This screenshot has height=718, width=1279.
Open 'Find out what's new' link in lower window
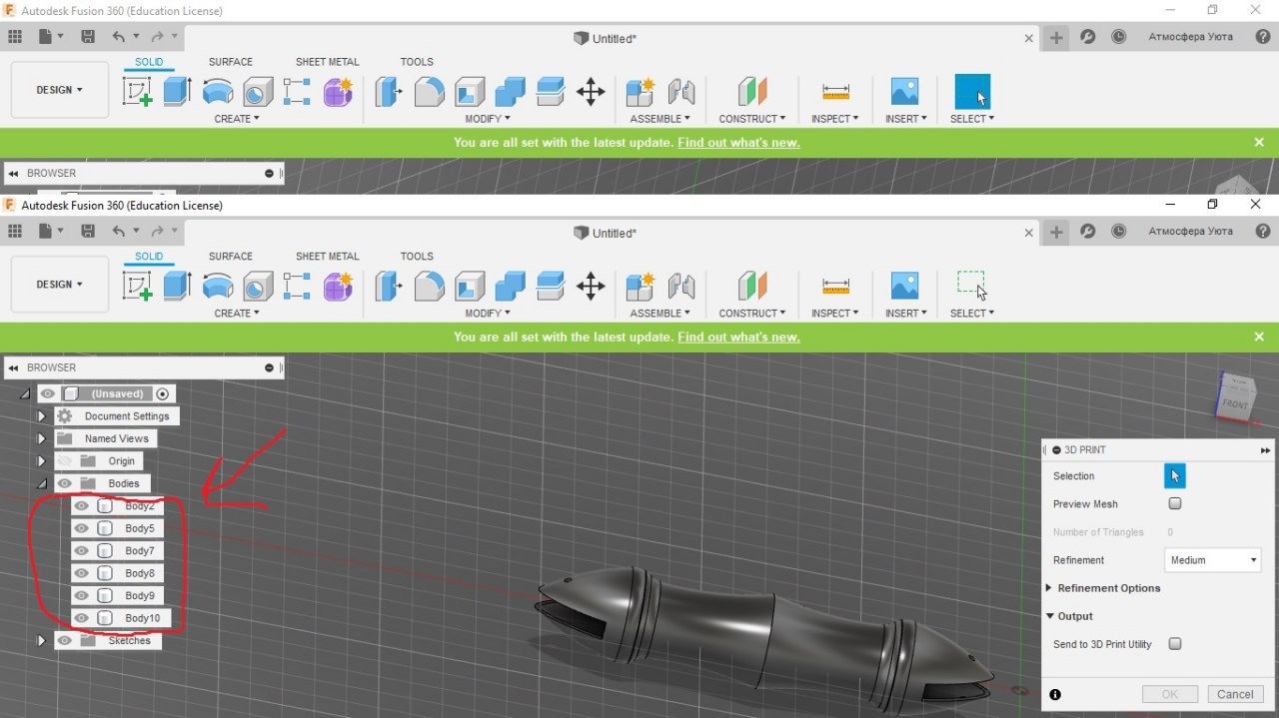[x=738, y=337]
